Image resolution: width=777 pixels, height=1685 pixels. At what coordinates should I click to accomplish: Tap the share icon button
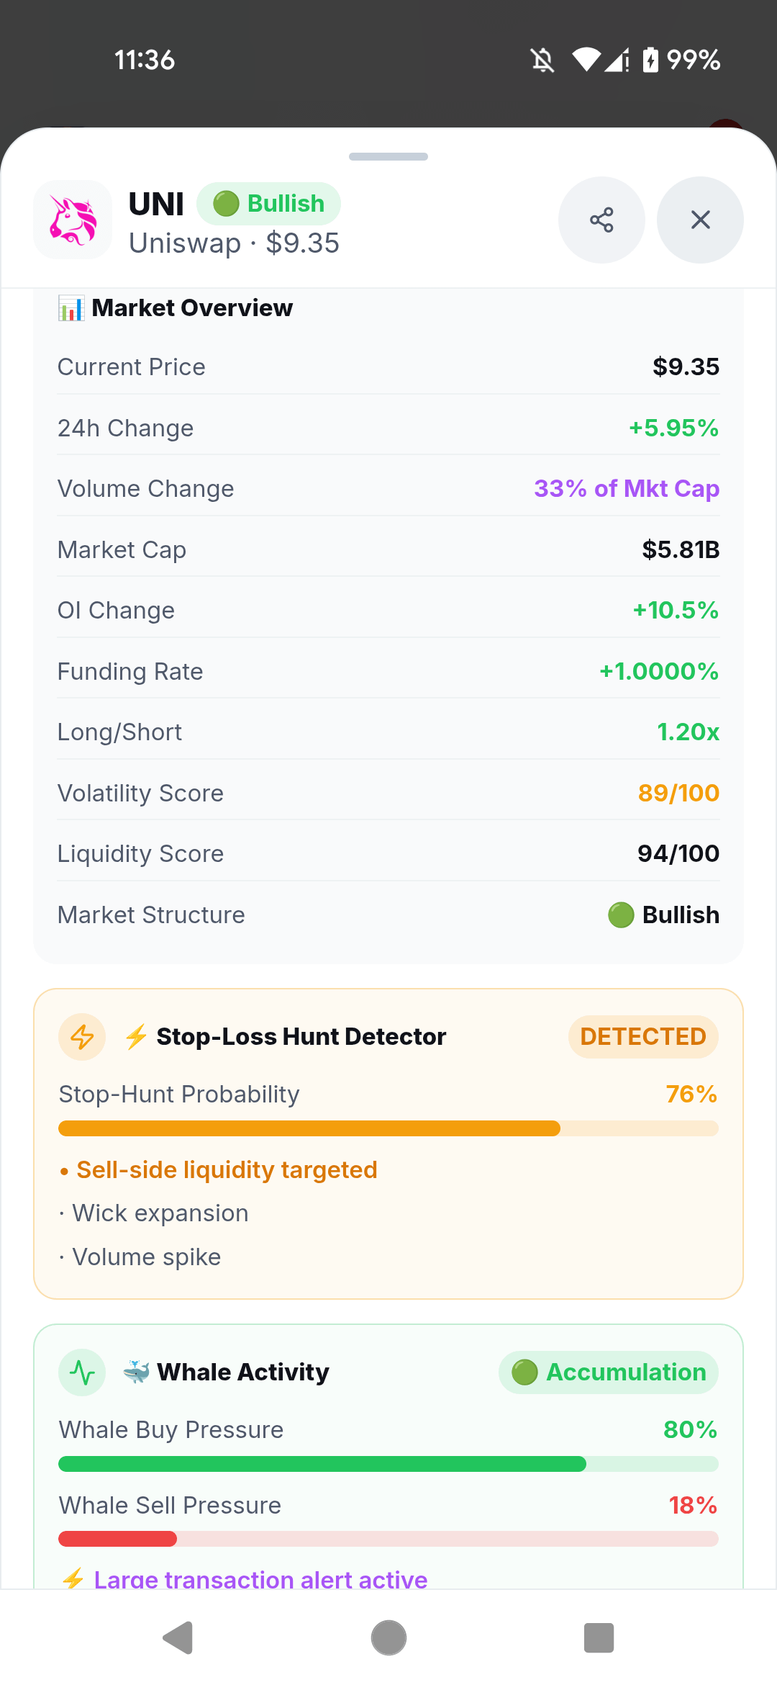click(x=601, y=220)
